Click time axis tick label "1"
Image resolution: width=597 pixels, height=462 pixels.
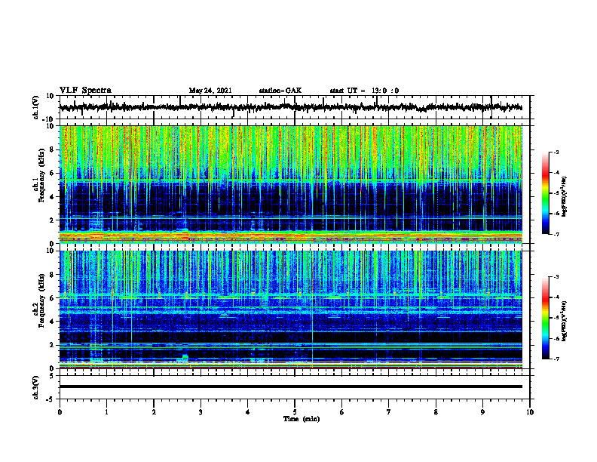(106, 412)
